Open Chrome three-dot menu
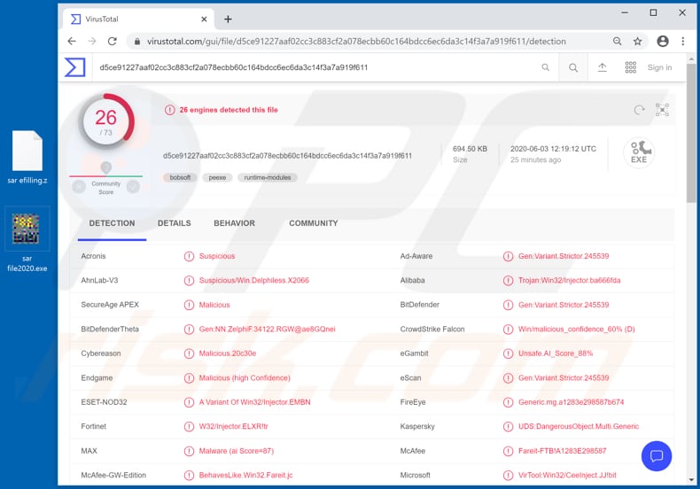Screen dimensions: 700x489 click(682, 41)
